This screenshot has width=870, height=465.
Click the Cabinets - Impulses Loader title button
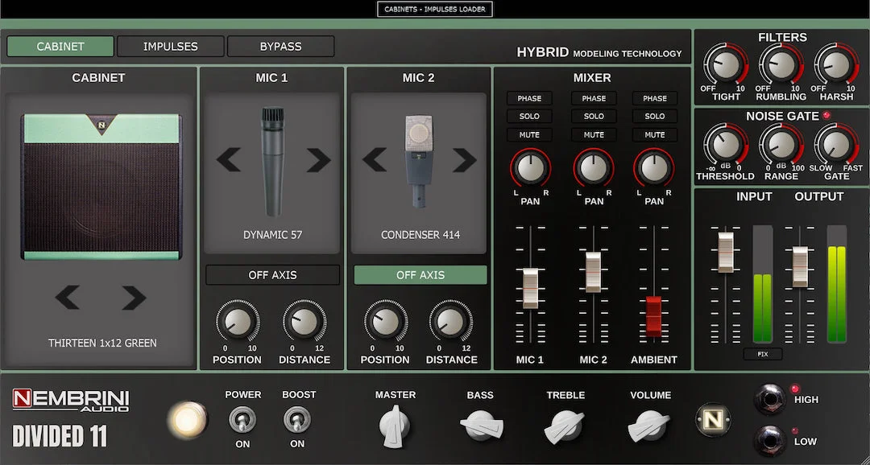pos(434,9)
